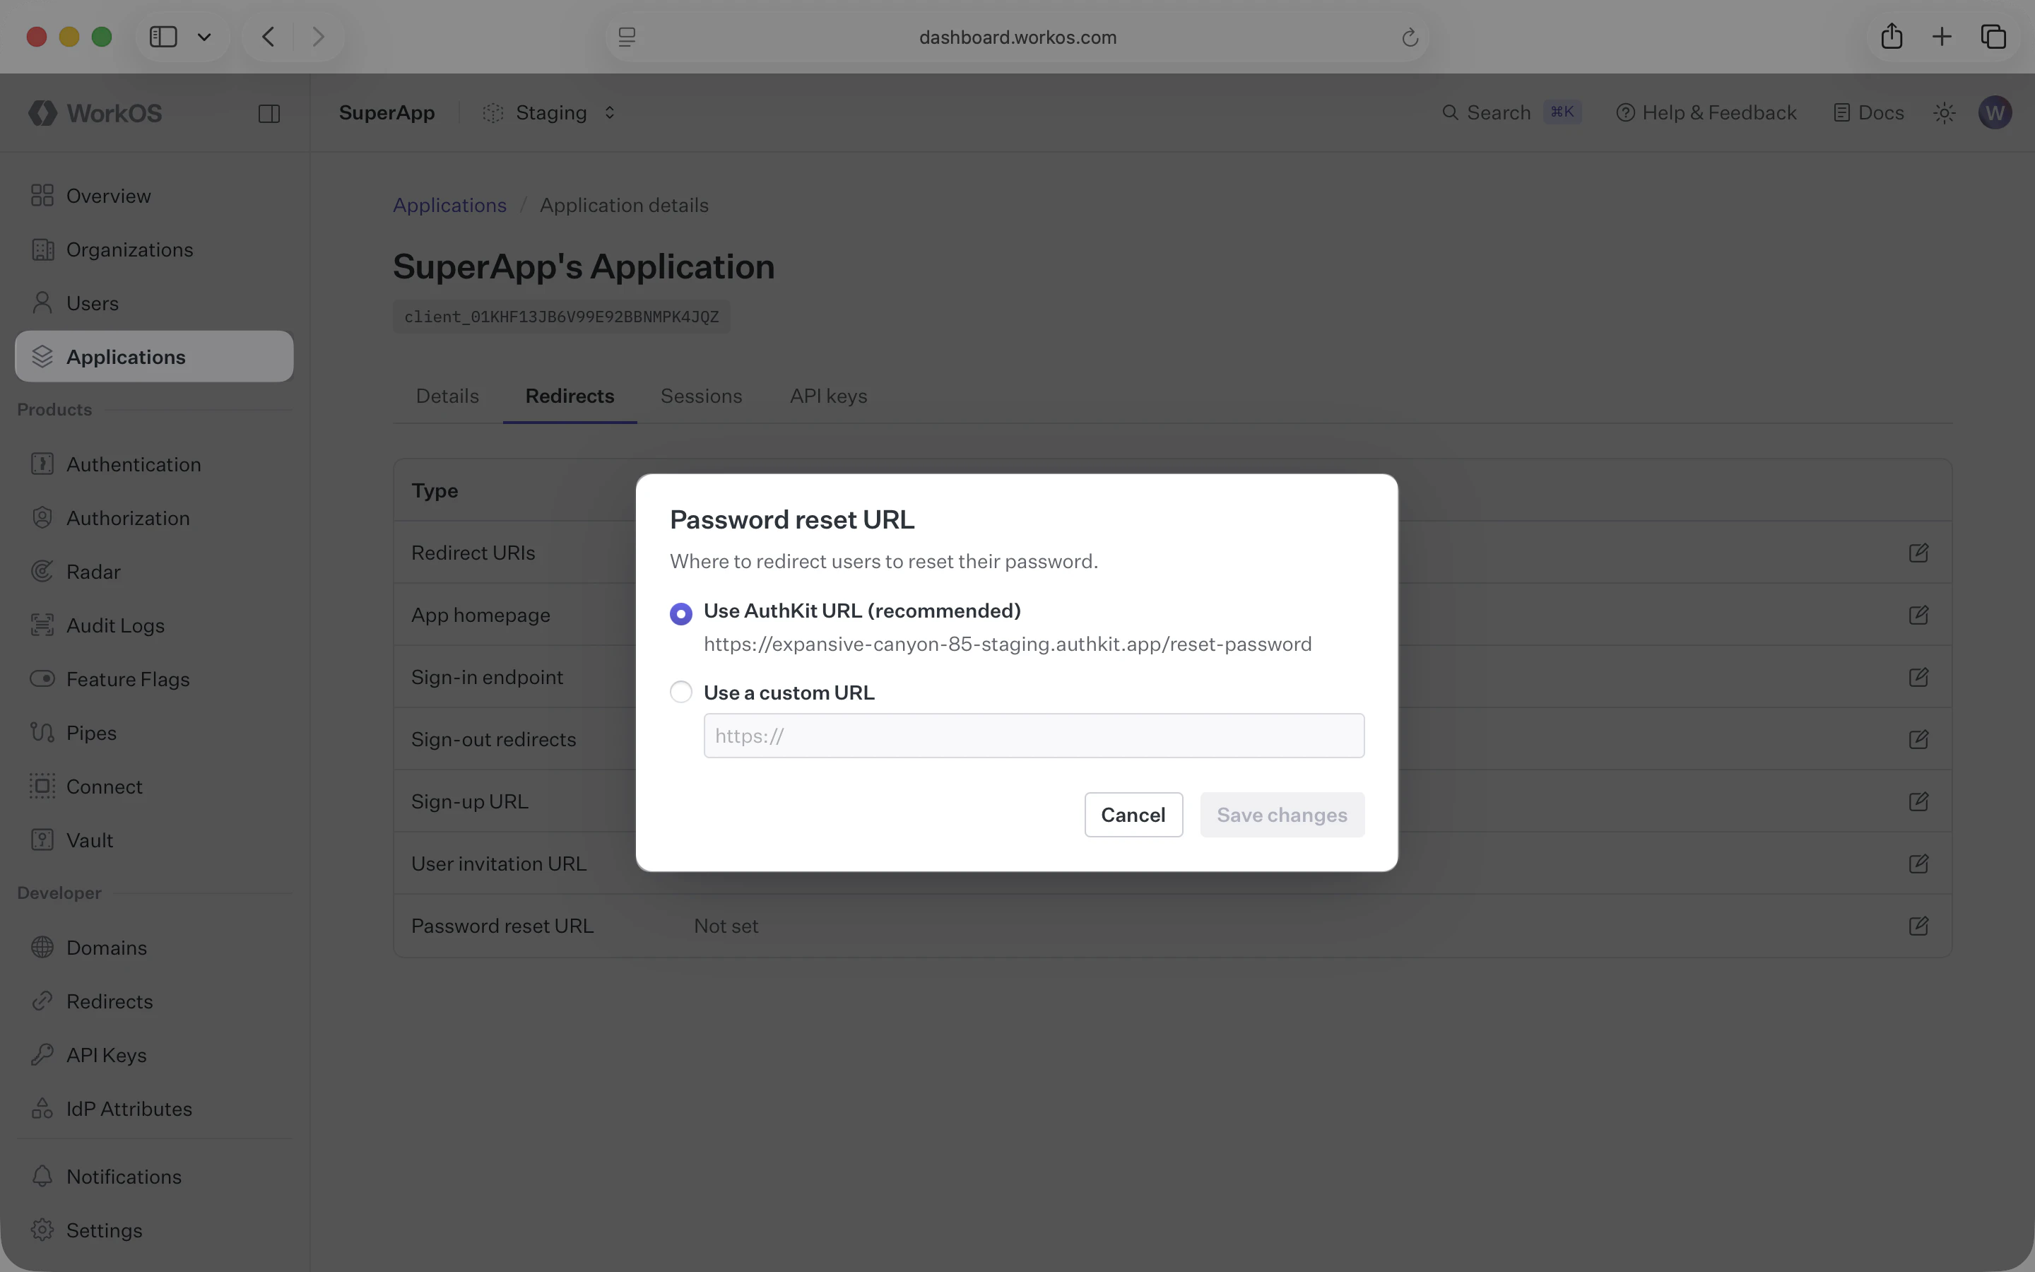Image resolution: width=2035 pixels, height=1272 pixels.
Task: Edit the Sign-up URL row
Action: click(1918, 802)
